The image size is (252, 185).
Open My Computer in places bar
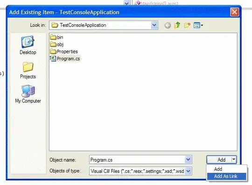[x=28, y=94]
